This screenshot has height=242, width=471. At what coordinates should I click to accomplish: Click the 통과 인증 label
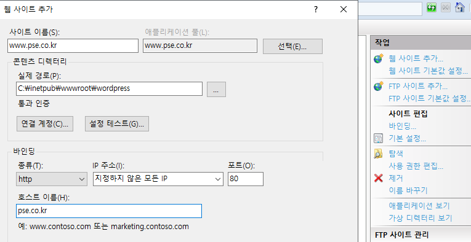click(x=34, y=104)
